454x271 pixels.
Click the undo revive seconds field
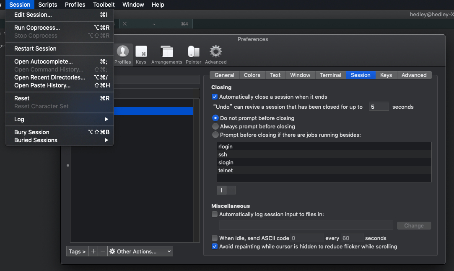379,107
